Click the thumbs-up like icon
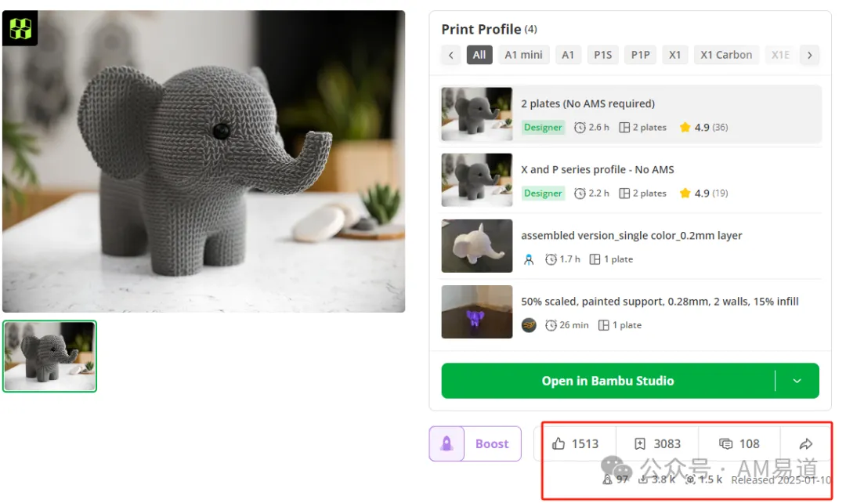Viewport: 846px width, 503px height. pos(559,443)
